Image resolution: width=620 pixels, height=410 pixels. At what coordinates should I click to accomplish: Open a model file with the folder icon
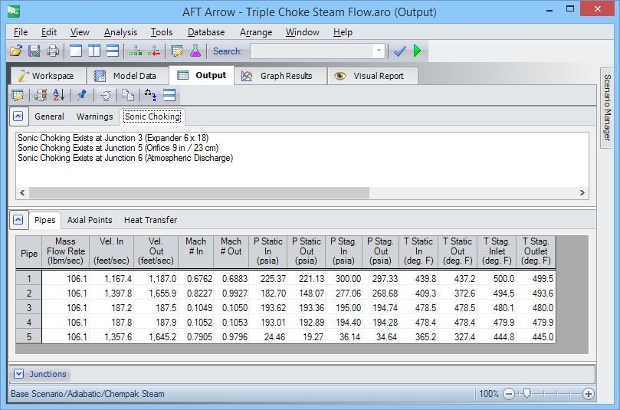tap(16, 51)
